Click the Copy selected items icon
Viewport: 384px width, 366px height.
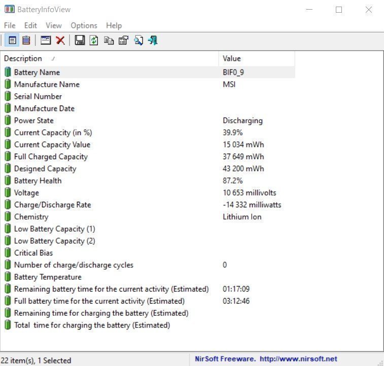(x=109, y=40)
